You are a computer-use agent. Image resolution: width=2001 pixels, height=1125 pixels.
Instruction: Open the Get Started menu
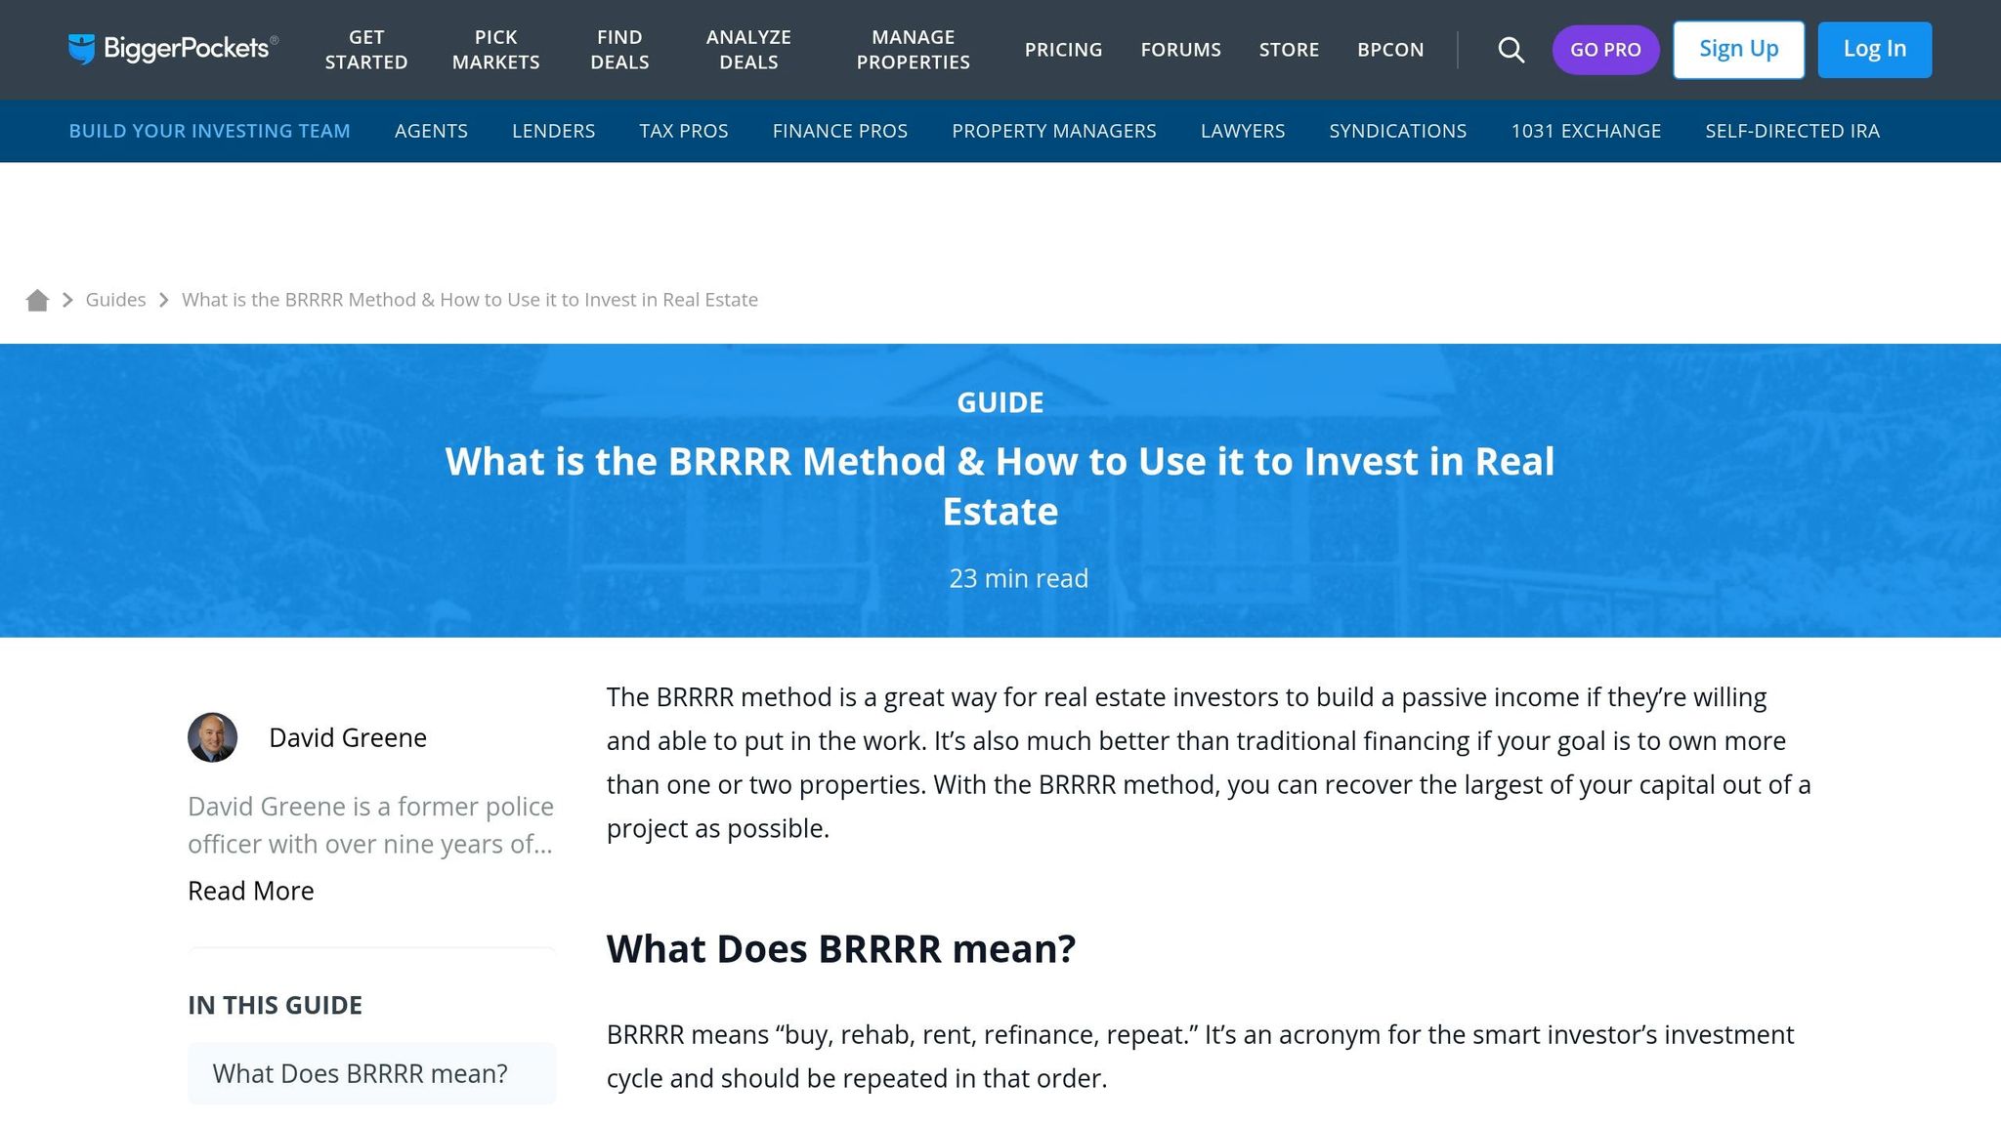point(366,50)
